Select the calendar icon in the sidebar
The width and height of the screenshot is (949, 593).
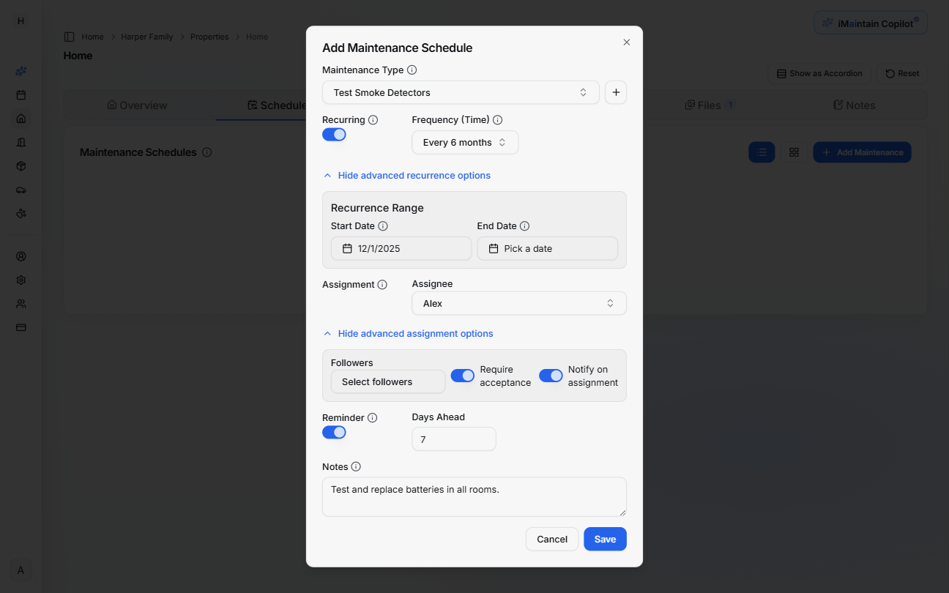tap(21, 94)
